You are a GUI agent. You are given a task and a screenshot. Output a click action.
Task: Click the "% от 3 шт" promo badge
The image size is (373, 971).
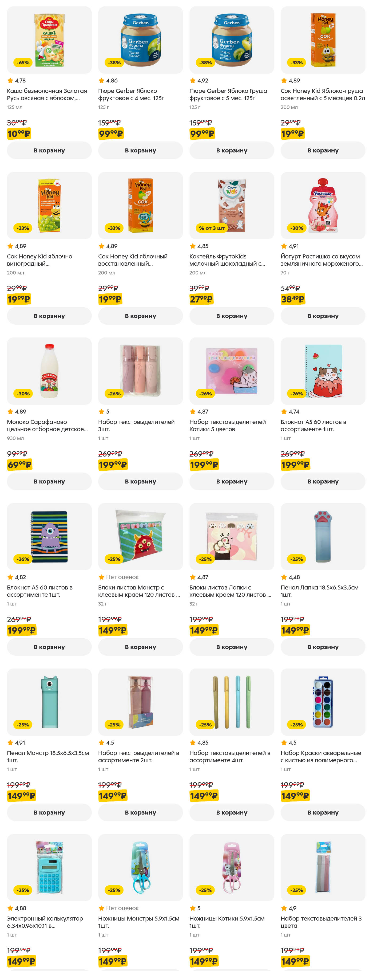[x=211, y=228]
